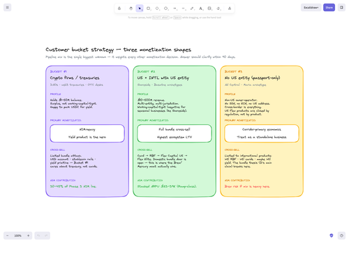Select the 'Bucket #3' label
349x262 pixels.
coord(233,71)
